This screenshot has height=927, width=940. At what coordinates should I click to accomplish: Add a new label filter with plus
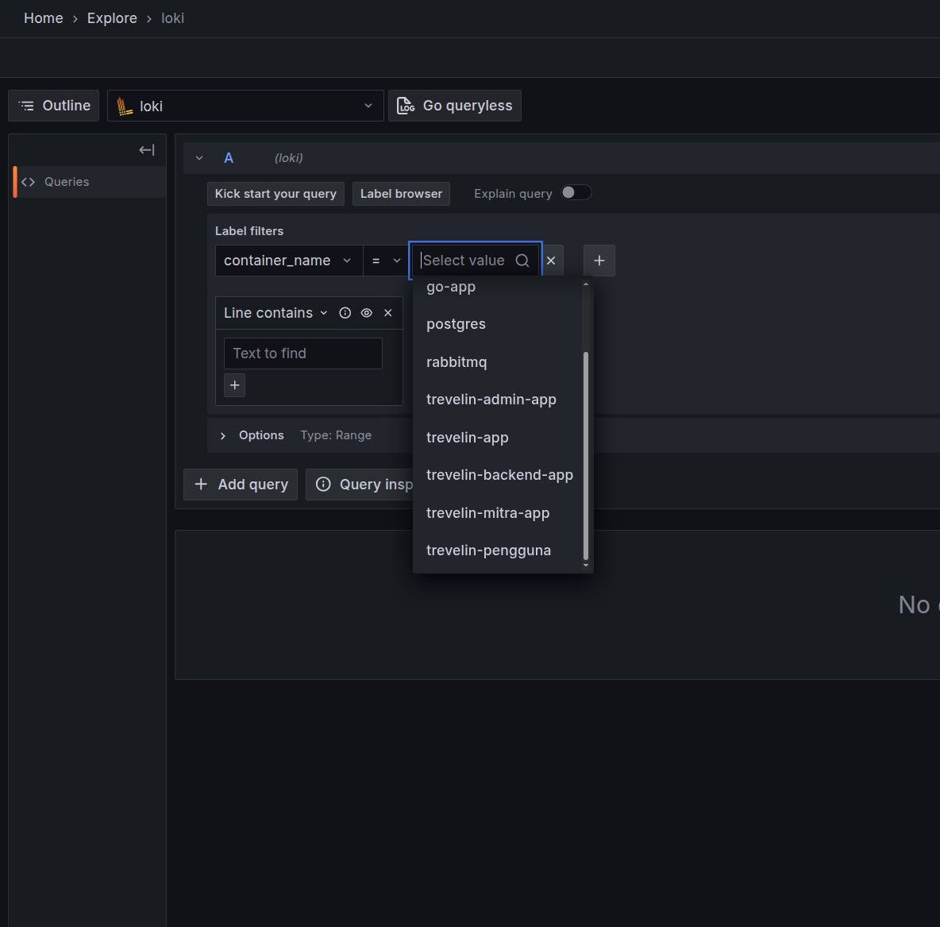[x=599, y=261]
